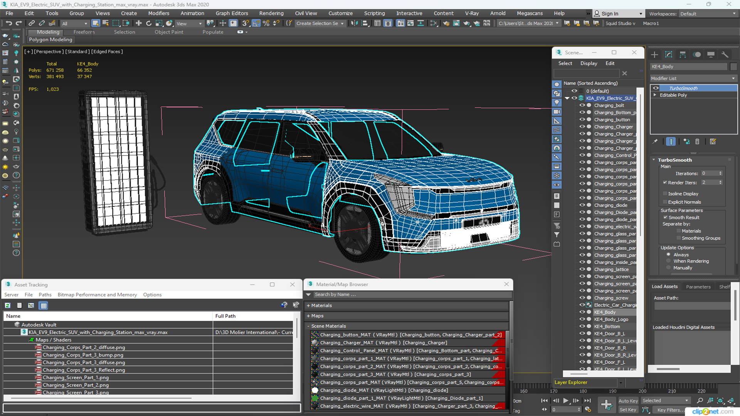Click Configure Modifier Sets icon
740x416 pixels.
click(x=713, y=142)
